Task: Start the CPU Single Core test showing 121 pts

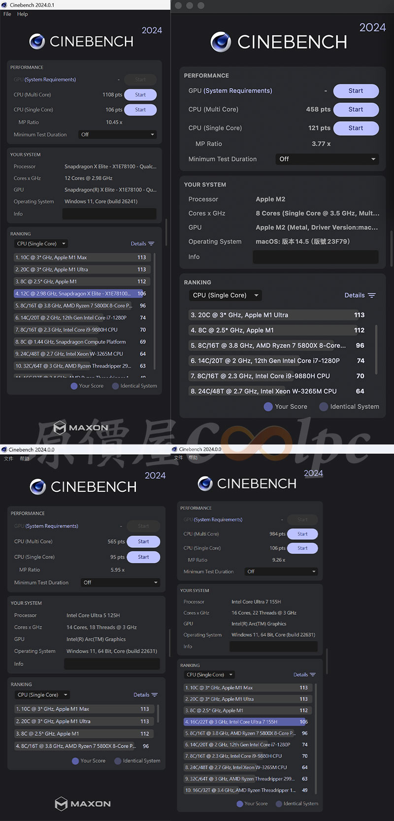Action: 356,128
